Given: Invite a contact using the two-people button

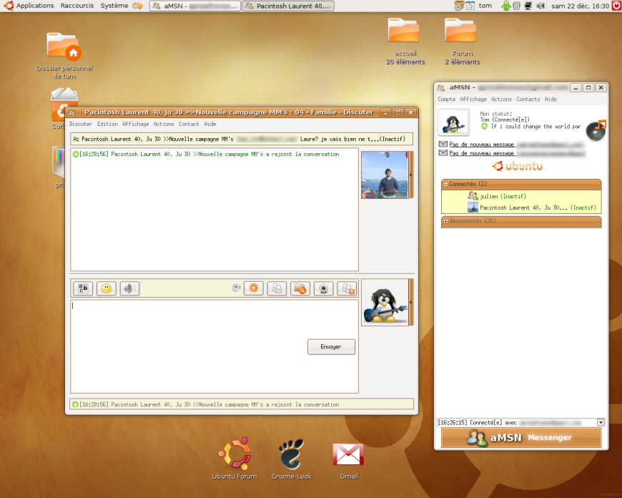Looking at the screenshot, I should (x=277, y=288).
